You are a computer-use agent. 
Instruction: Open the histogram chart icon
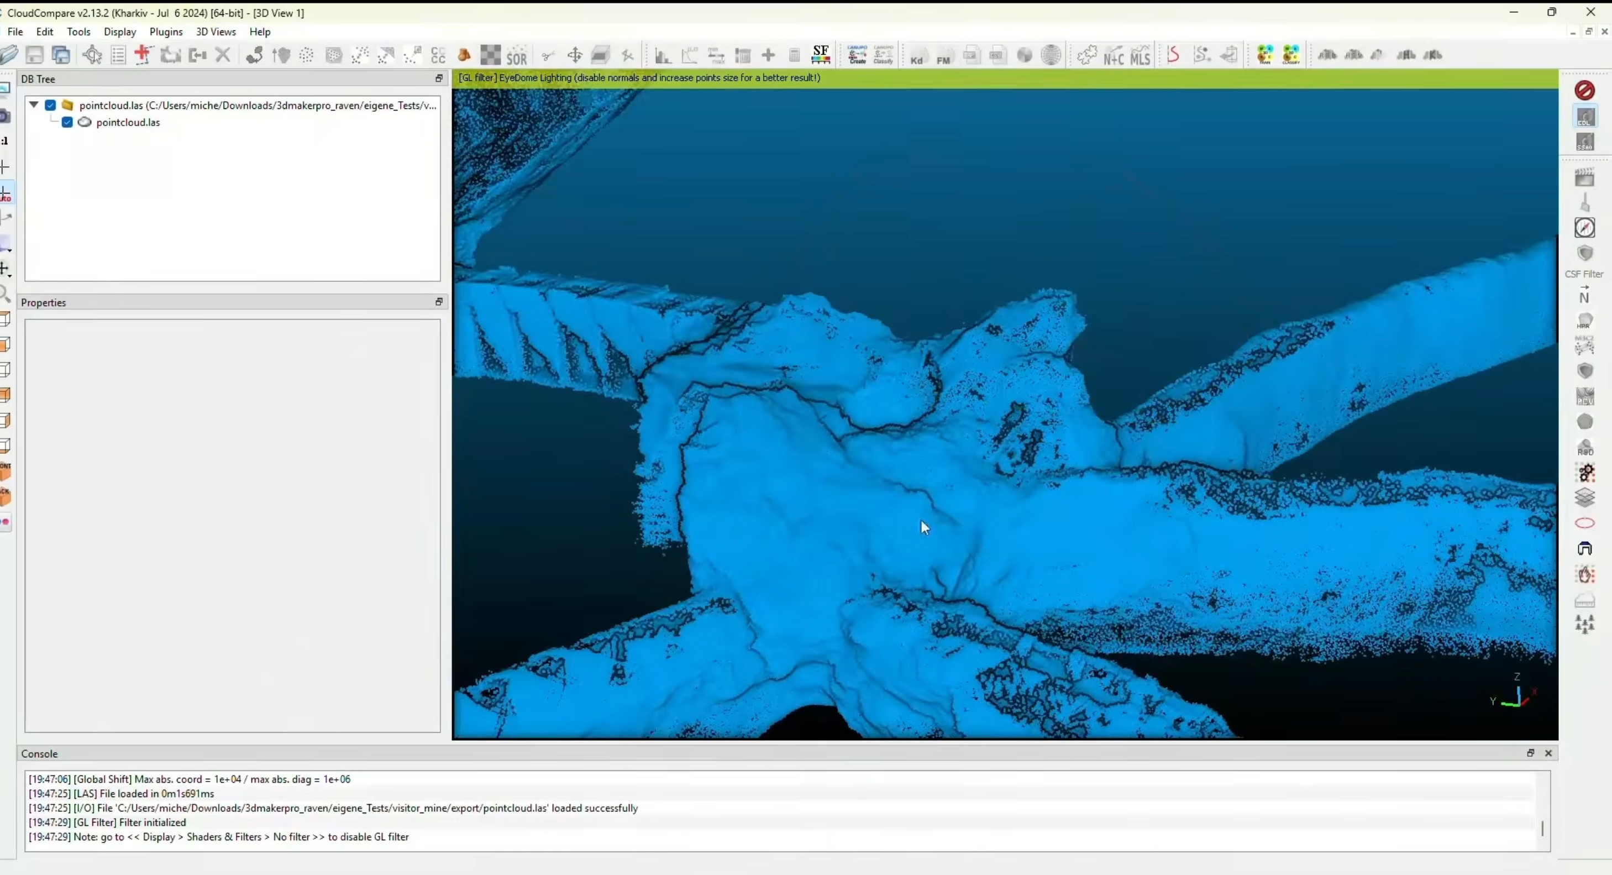coord(662,55)
